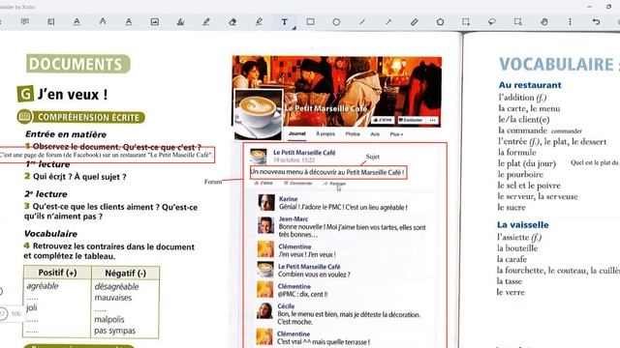Open the 'Plus' dropdown on the café page

tap(396, 134)
